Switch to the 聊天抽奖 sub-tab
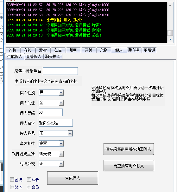The width and height of the screenshot is (177, 192). [x=53, y=56]
